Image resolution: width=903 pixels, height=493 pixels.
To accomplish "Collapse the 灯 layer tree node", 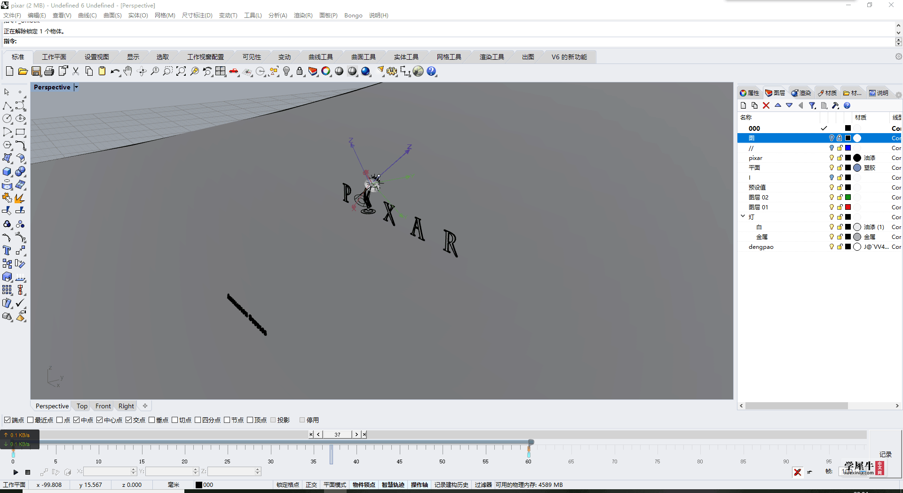I will click(x=743, y=217).
